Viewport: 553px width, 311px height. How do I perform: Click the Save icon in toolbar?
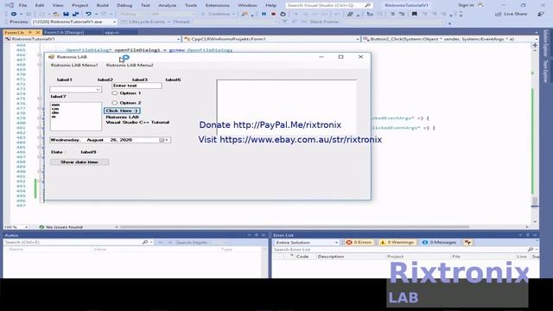point(66,14)
